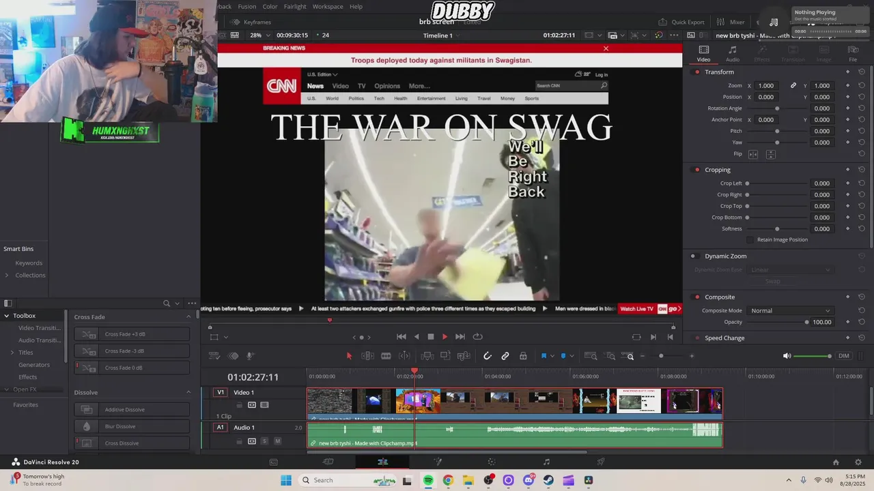Open the viewer zoom 28% dropdown
Screen dimensions: 874x491
tap(260, 35)
